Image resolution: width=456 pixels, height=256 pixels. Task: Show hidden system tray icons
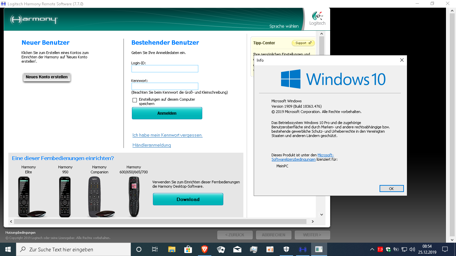pyautogui.click(x=372, y=249)
